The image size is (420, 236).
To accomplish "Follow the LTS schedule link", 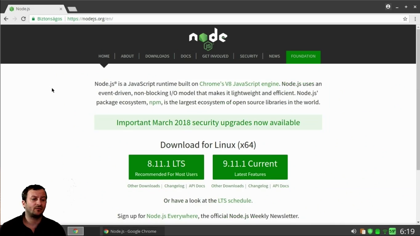I will tap(235, 201).
